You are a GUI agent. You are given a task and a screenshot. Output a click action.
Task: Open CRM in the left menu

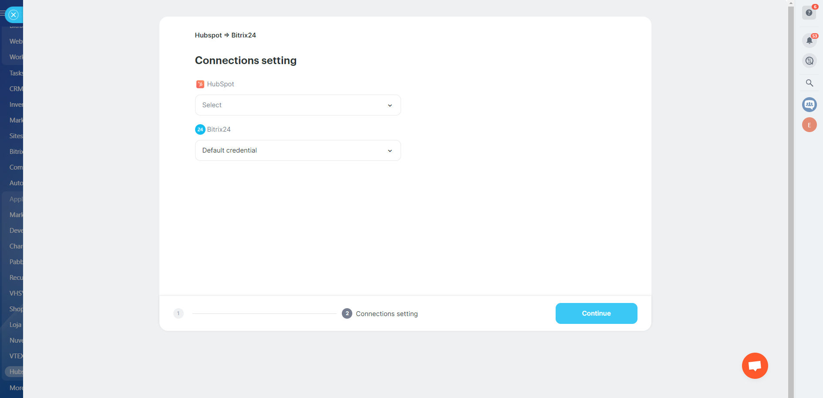16,89
